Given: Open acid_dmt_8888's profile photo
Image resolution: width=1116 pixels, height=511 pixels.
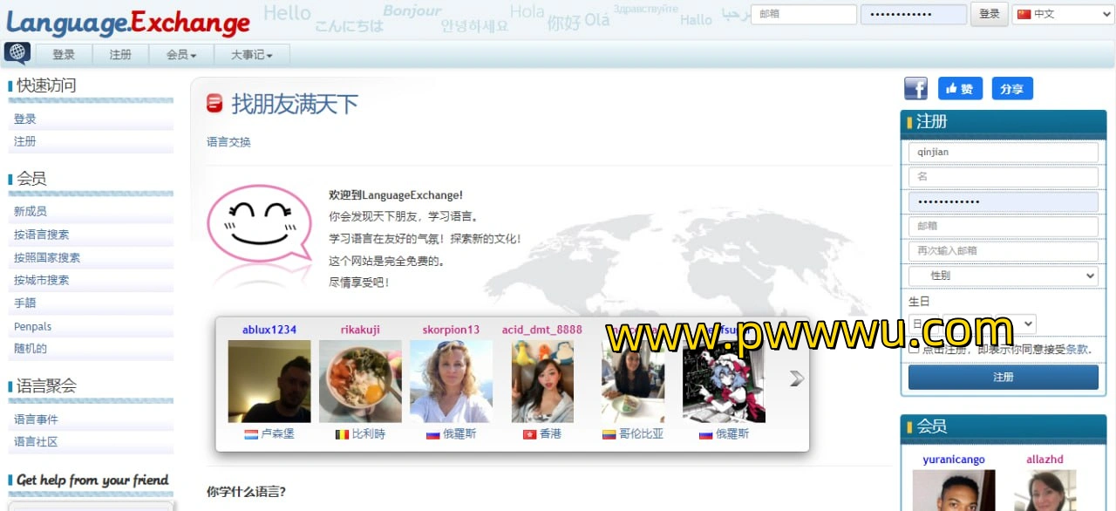Looking at the screenshot, I should pyautogui.click(x=542, y=381).
